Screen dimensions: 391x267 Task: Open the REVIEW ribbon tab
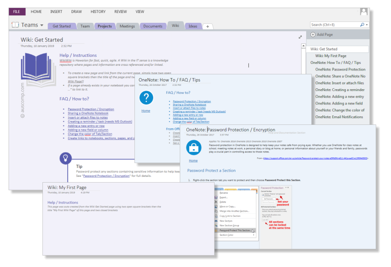(121, 11)
